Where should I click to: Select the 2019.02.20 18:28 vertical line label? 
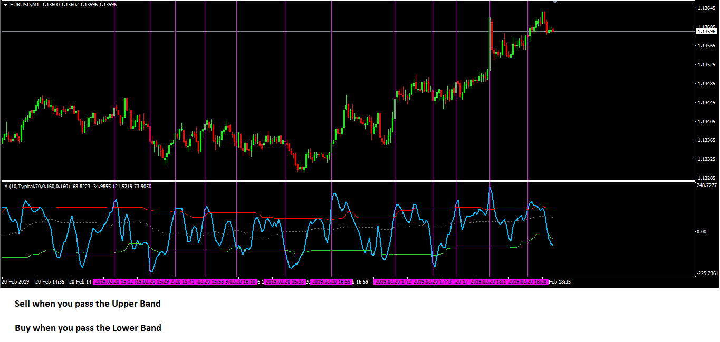point(528,282)
